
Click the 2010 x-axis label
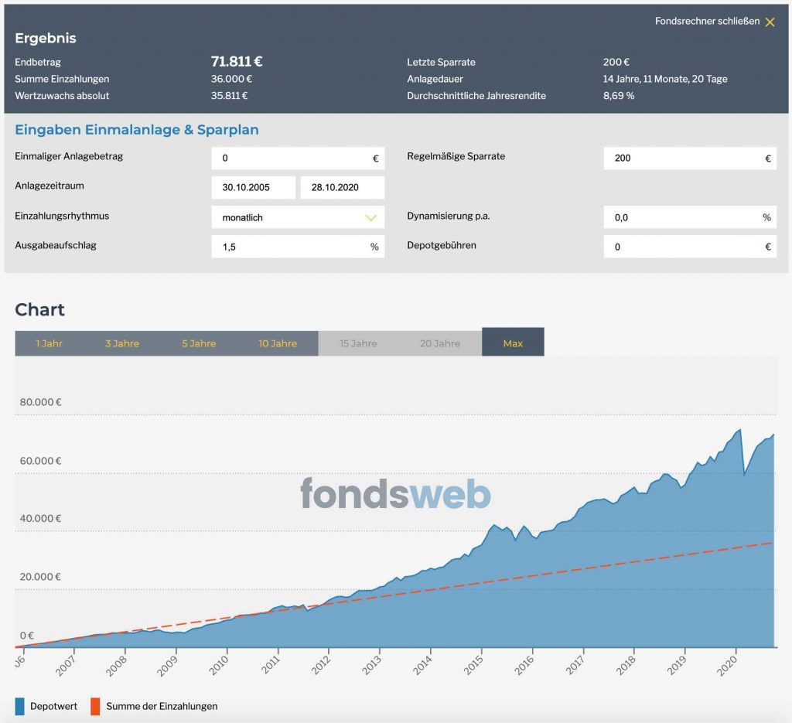tap(219, 666)
